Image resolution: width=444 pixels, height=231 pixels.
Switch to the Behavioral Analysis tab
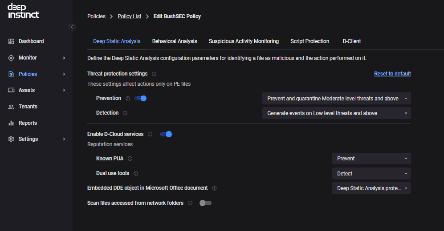[175, 41]
